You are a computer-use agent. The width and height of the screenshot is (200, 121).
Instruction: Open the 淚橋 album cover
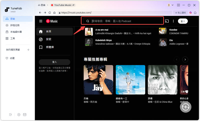click(x=162, y=80)
